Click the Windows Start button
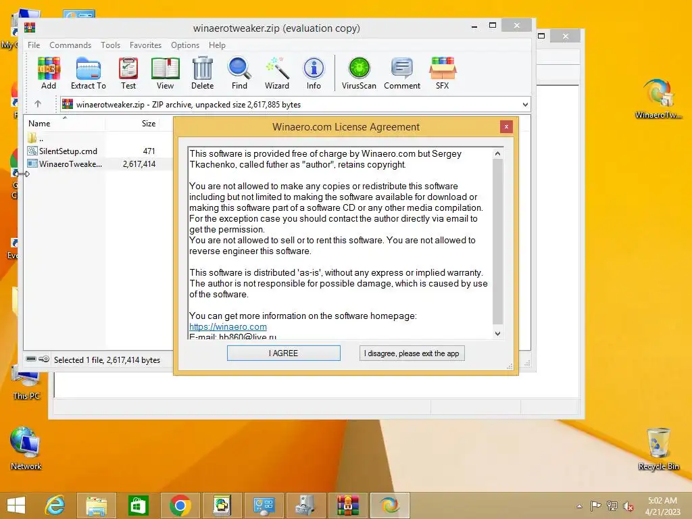The image size is (692, 519). [x=16, y=505]
